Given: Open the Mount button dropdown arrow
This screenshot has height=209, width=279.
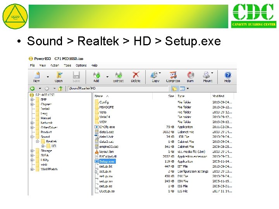Looking at the screenshot, I should (212, 73).
